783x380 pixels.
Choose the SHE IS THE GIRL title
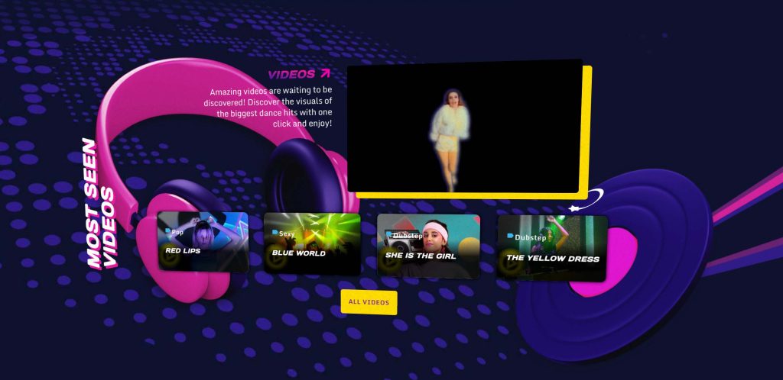point(421,256)
